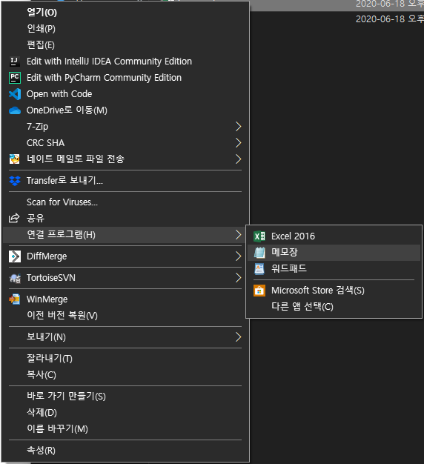Click the OneDrive cloud icon
The image size is (424, 464).
coord(15,110)
